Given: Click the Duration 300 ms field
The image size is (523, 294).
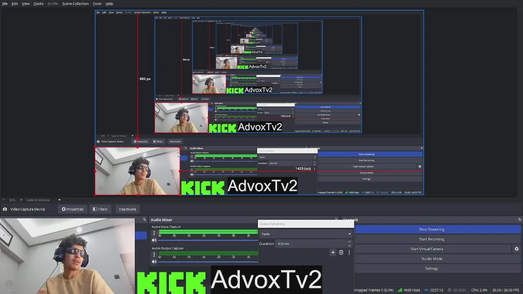Looking at the screenshot, I should (311, 244).
